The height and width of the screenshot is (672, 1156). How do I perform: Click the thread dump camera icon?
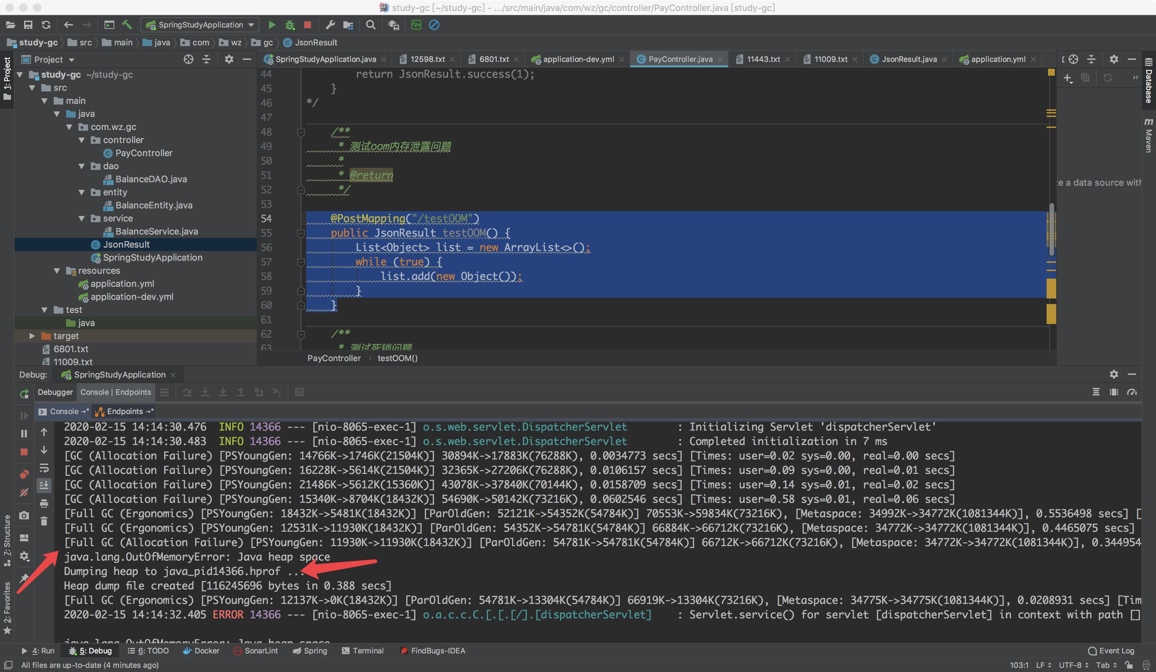pos(24,515)
